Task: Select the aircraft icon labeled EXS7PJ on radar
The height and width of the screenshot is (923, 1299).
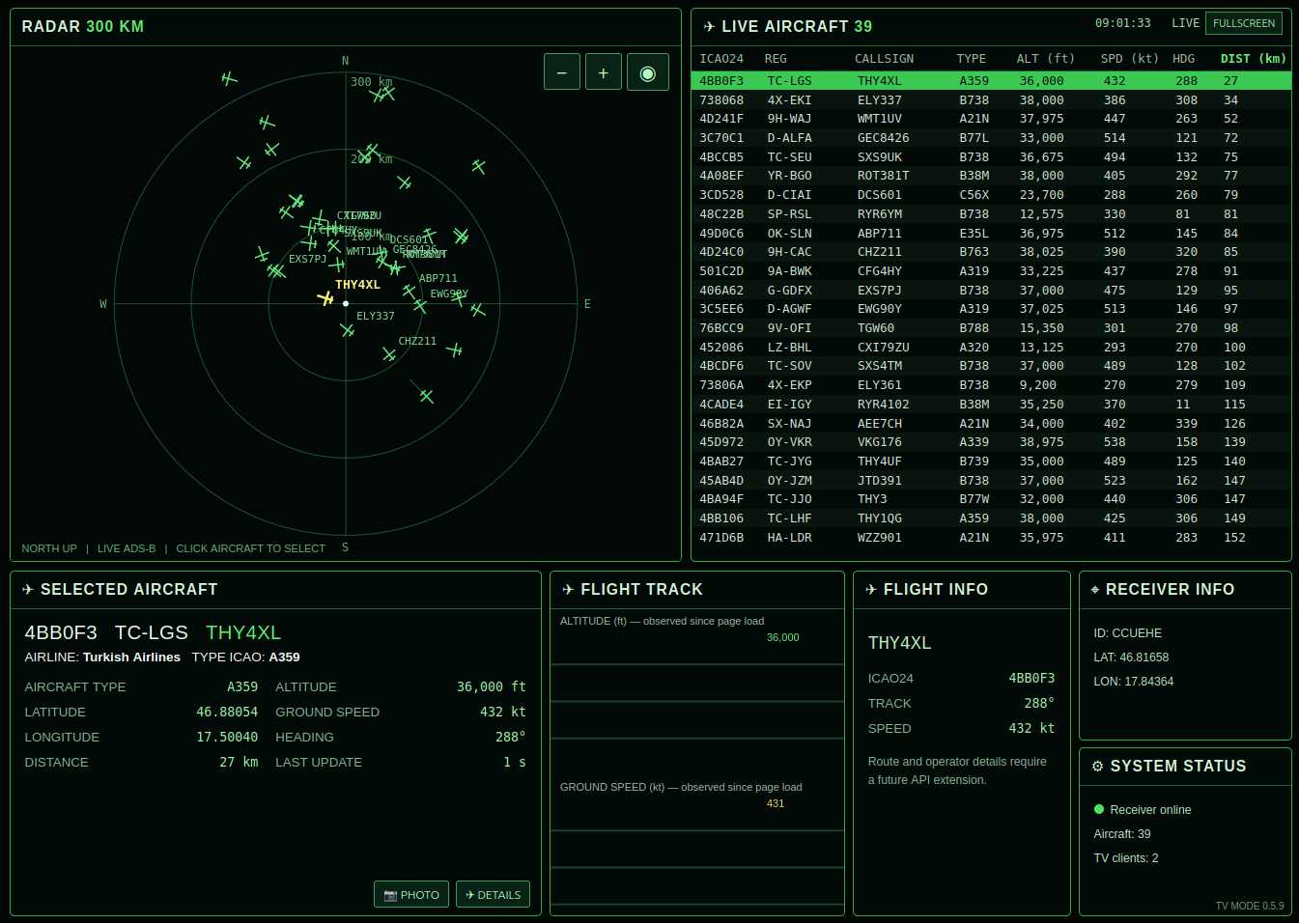Action: [x=277, y=270]
